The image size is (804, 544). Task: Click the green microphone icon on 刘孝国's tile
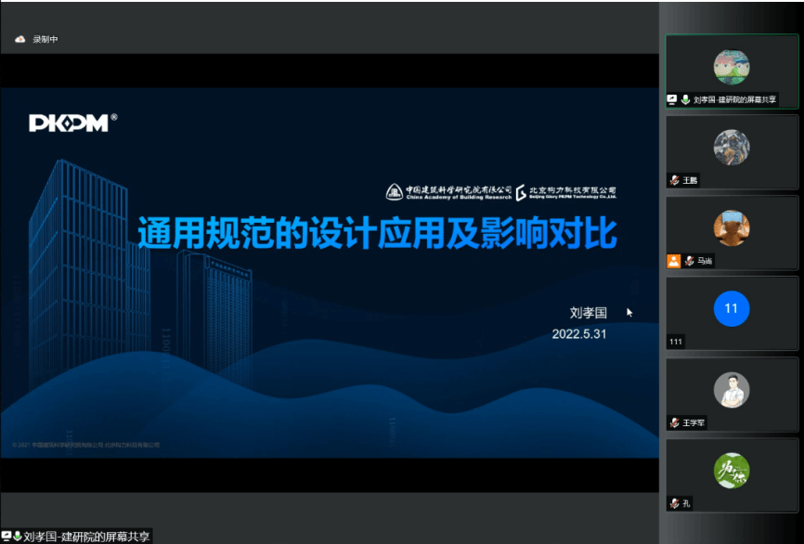tap(685, 99)
